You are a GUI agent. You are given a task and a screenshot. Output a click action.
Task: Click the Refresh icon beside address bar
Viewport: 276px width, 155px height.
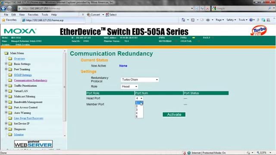[202, 8]
